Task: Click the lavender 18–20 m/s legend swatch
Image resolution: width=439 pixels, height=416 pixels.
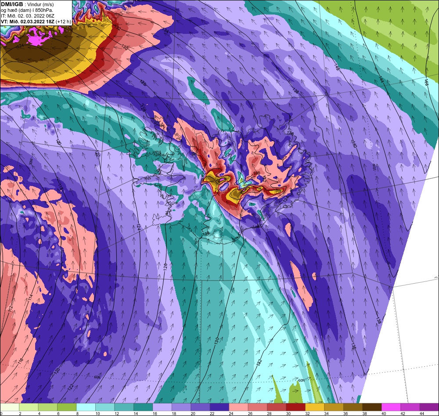Action: (x=181, y=407)
